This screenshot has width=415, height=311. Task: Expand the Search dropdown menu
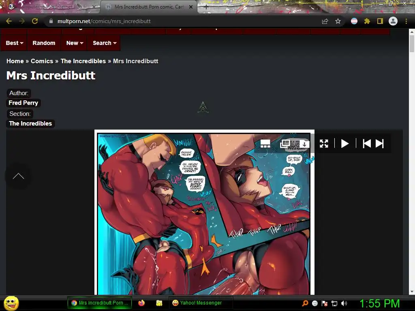click(x=105, y=43)
